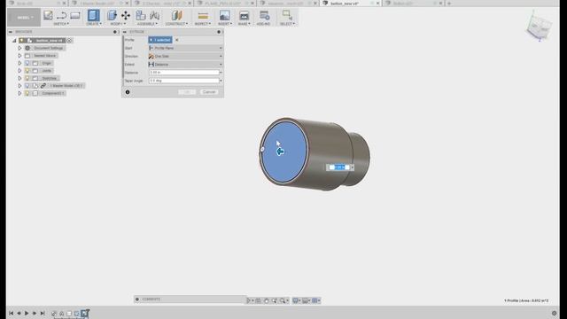The image size is (567, 319).
Task: Open the Comments panel bar
Action: 190,300
